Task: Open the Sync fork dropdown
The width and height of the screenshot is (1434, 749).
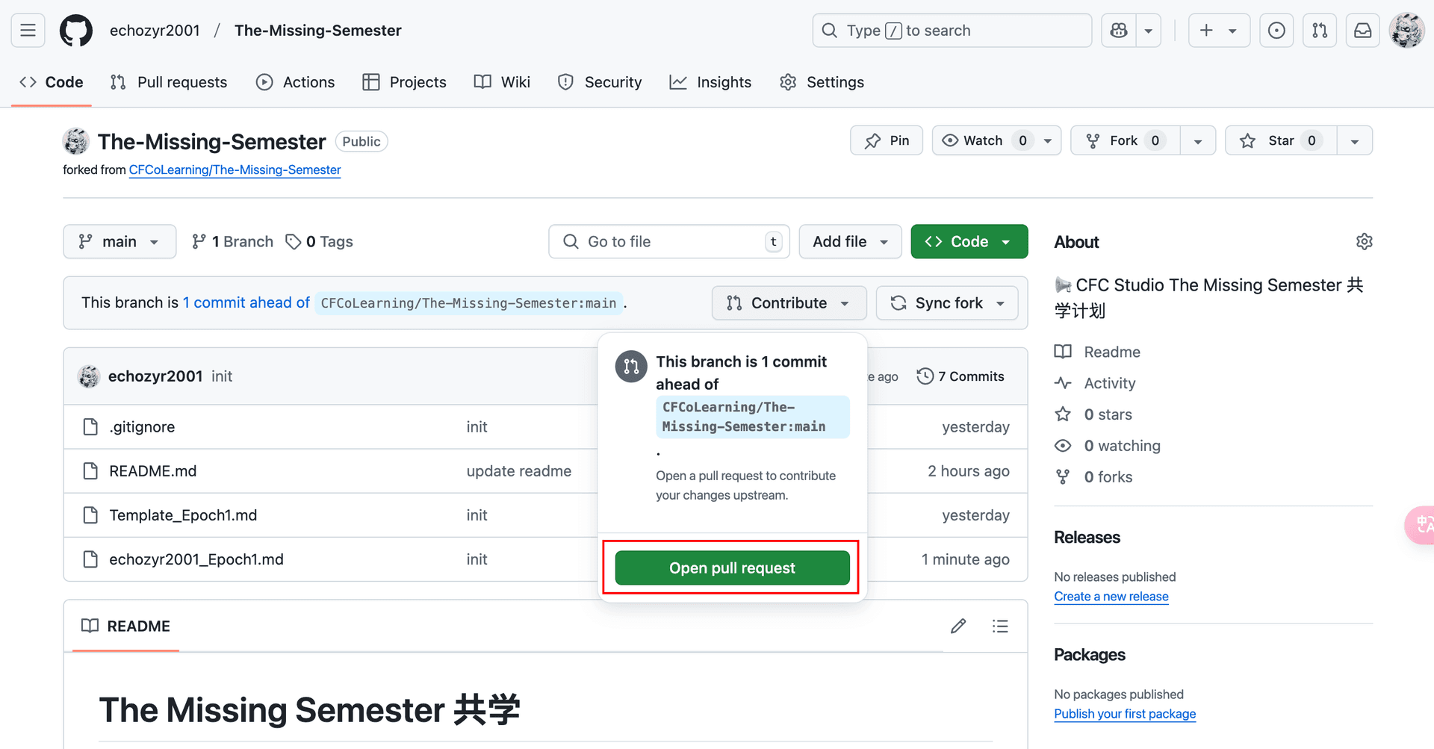Action: tap(947, 303)
